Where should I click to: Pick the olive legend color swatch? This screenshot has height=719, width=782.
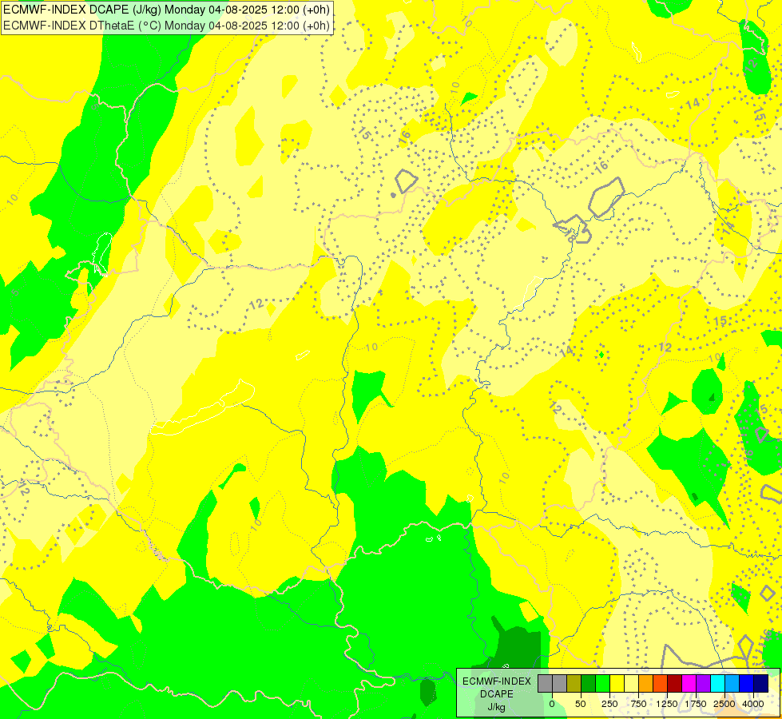pos(574,683)
